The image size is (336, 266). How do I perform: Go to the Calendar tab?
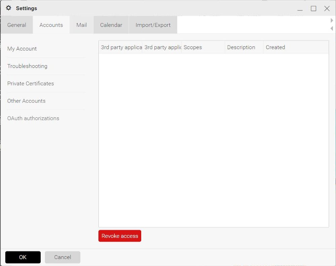(111, 25)
